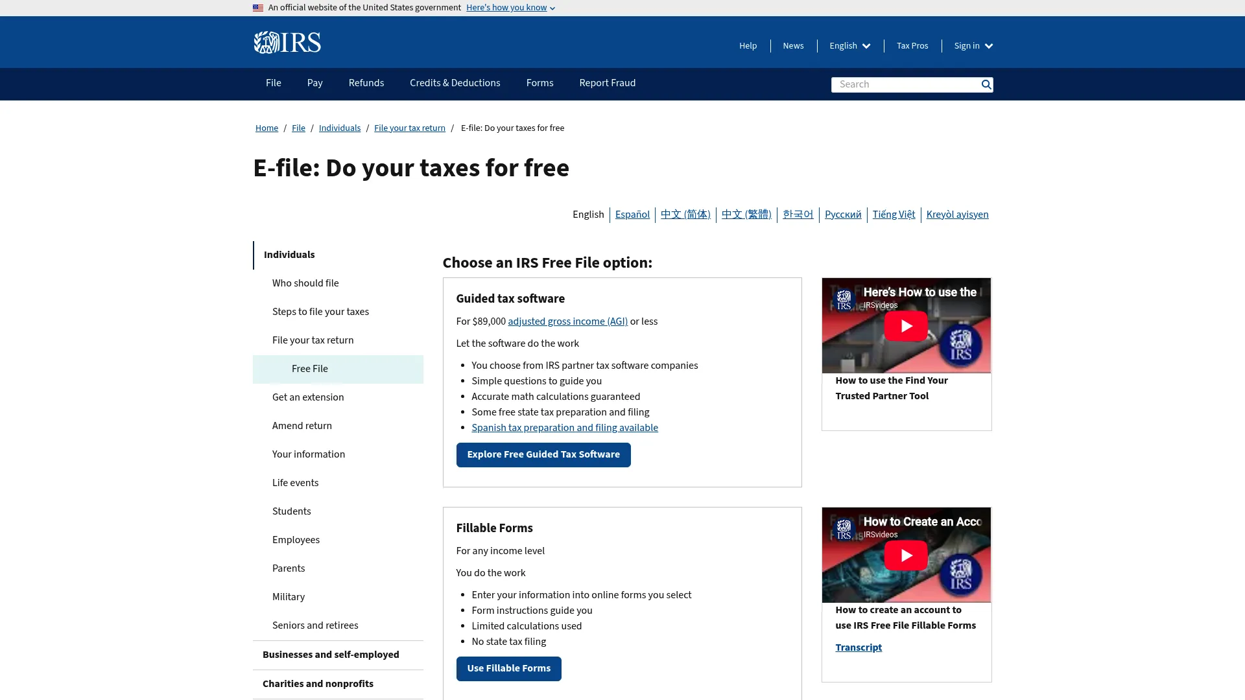Switch page language to Tiếng Việt
Viewport: 1245px width, 700px height.
click(894, 215)
